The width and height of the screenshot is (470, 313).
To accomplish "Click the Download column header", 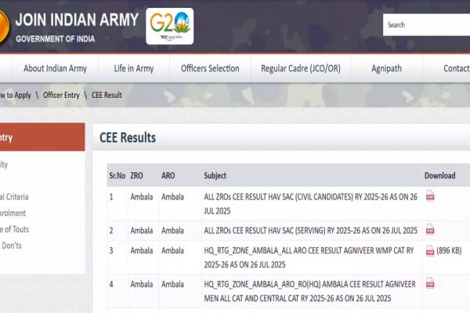I will click(x=439, y=175).
